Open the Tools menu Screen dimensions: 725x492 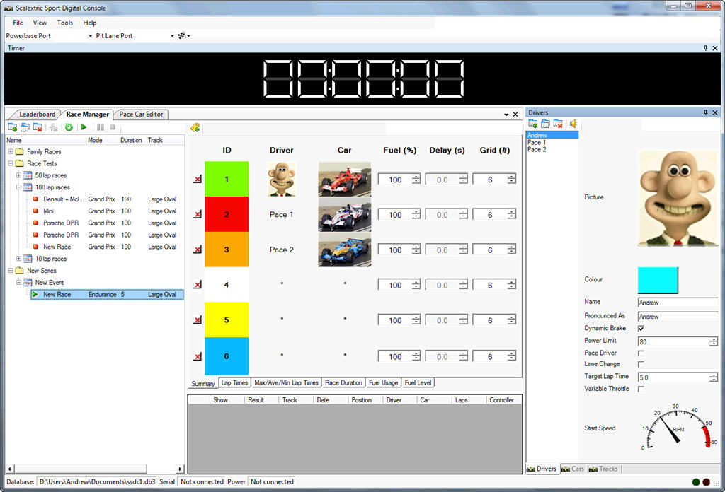coord(64,23)
